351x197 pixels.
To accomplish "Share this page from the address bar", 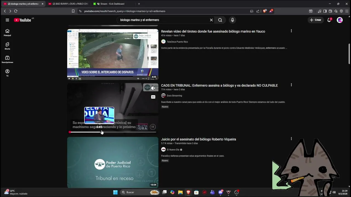I will [x=258, y=11].
